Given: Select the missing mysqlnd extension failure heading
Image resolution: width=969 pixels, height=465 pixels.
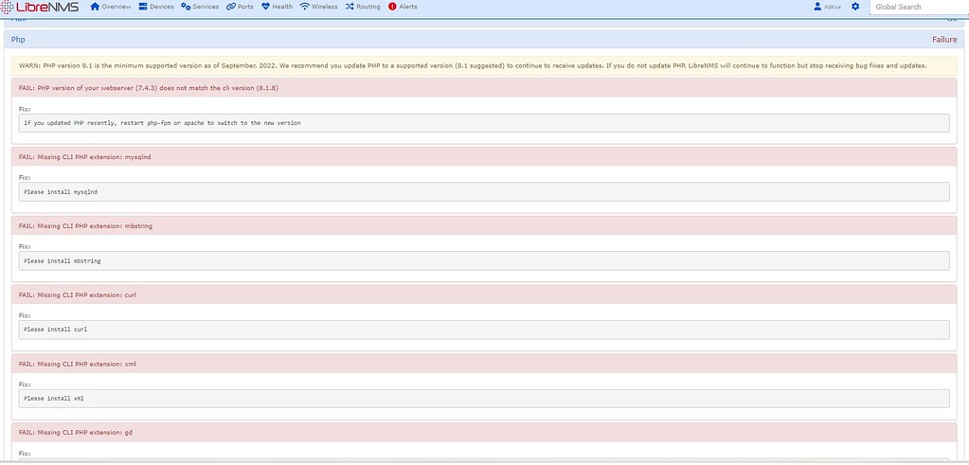Looking at the screenshot, I should [x=485, y=157].
